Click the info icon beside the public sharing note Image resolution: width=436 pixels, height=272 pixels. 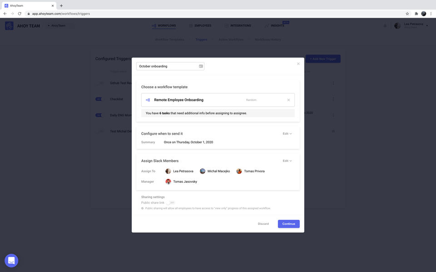(x=142, y=208)
